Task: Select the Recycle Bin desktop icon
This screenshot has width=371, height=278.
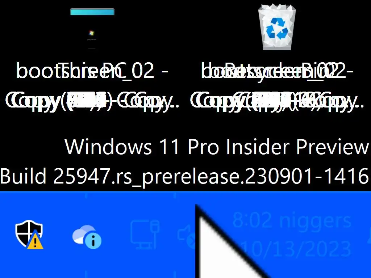Action: (277, 27)
